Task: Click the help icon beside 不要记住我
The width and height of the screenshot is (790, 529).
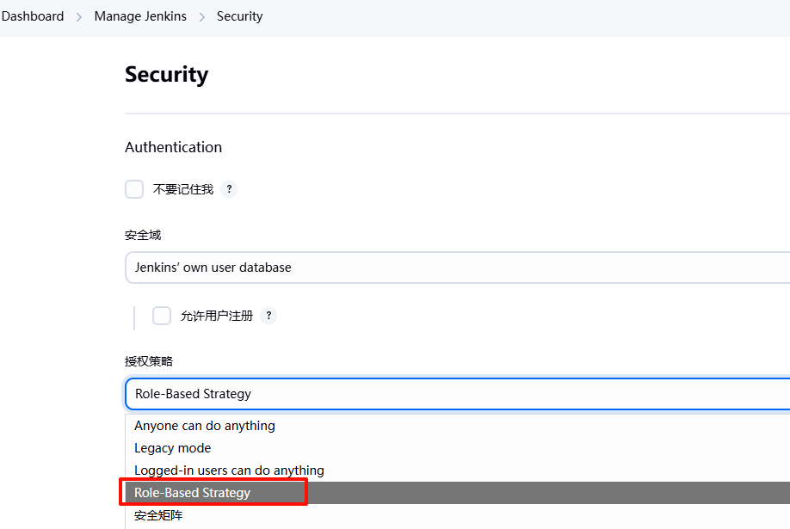Action: 229,189
